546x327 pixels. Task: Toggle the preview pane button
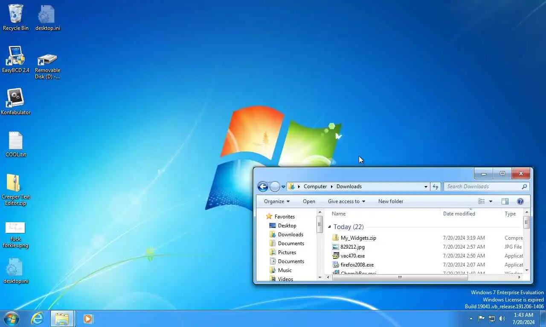pyautogui.click(x=505, y=201)
